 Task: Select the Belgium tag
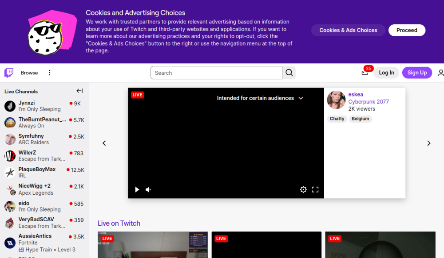tap(360, 119)
